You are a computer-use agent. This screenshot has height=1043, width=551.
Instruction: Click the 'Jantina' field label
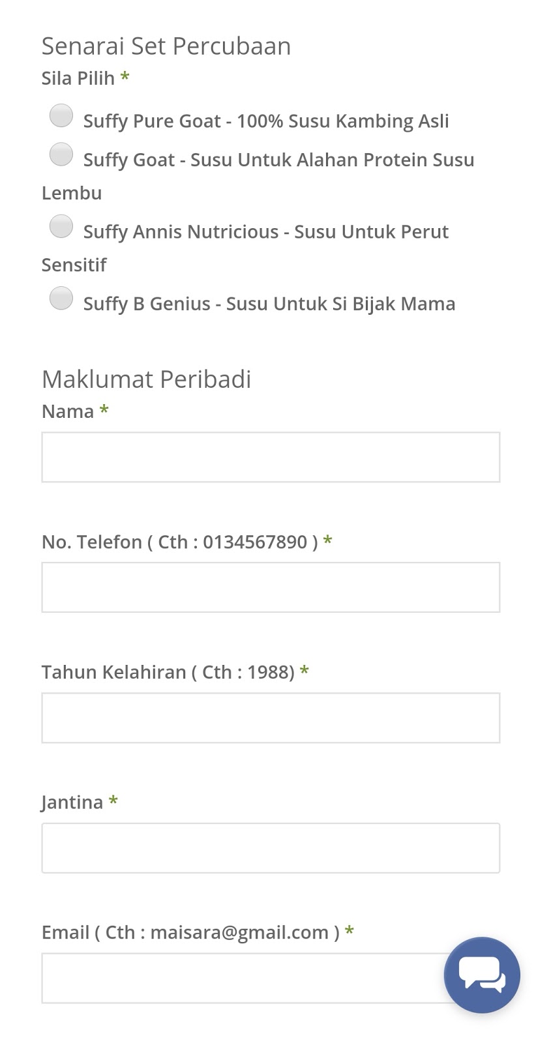pyautogui.click(x=72, y=802)
